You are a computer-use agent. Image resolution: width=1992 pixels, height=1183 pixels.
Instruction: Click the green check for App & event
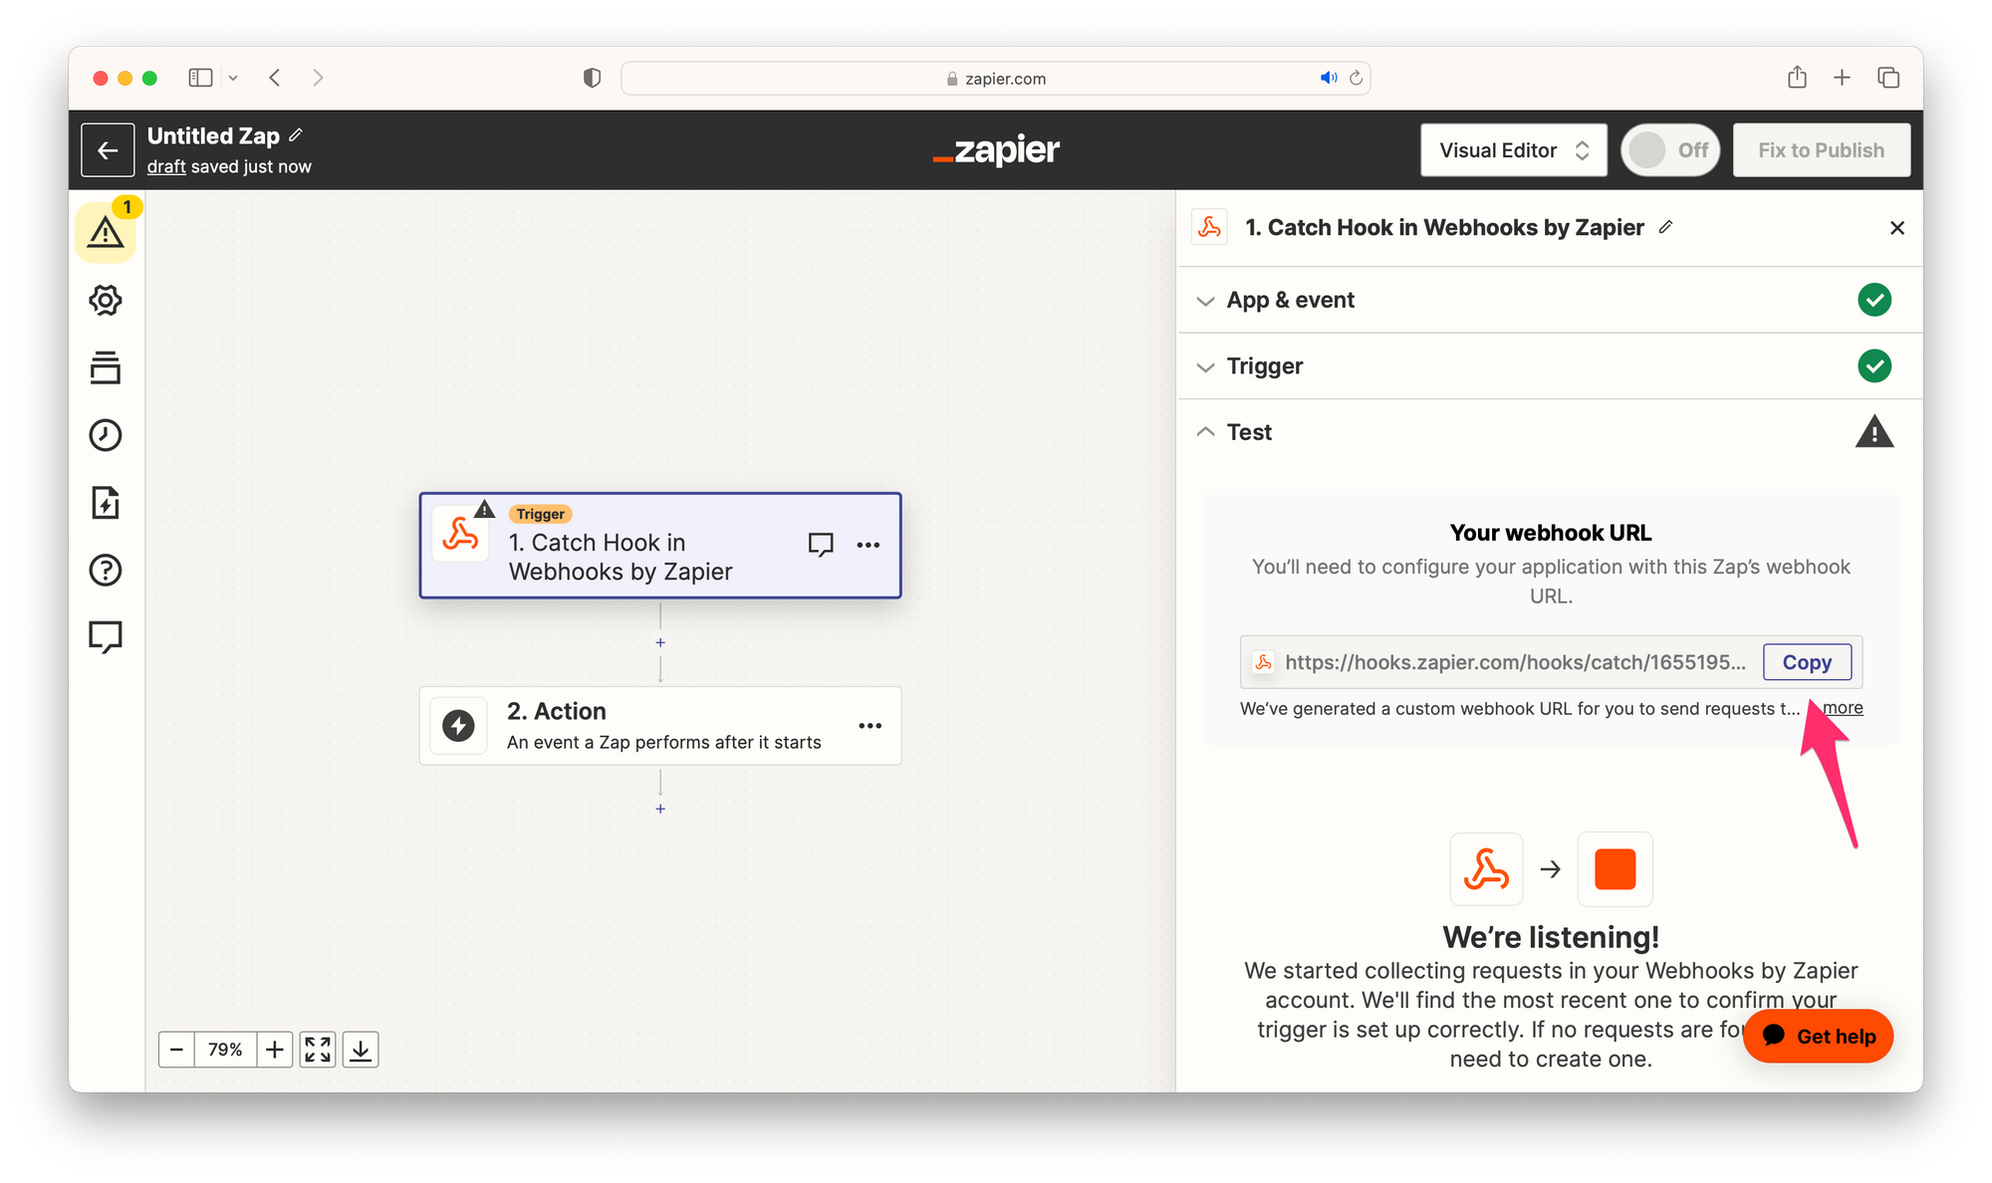1874,300
